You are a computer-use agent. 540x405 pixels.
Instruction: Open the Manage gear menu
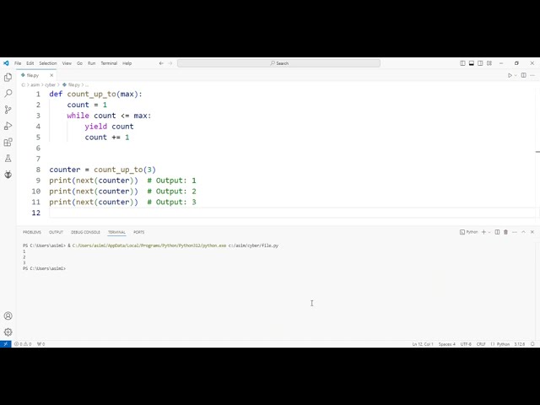(x=8, y=332)
